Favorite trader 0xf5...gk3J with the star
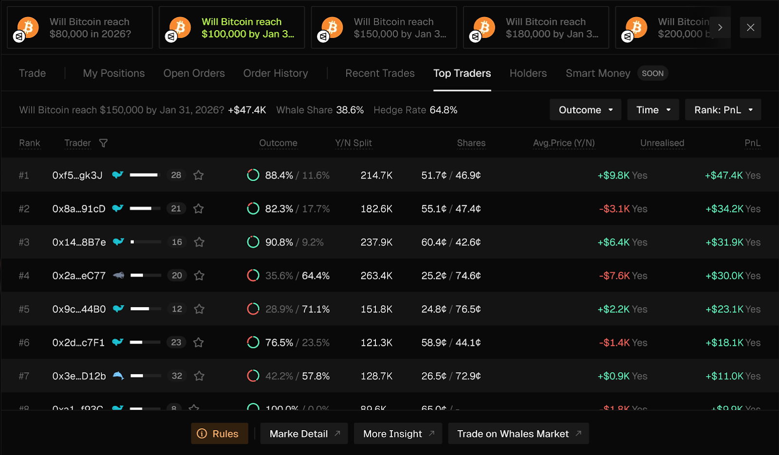 (198, 175)
